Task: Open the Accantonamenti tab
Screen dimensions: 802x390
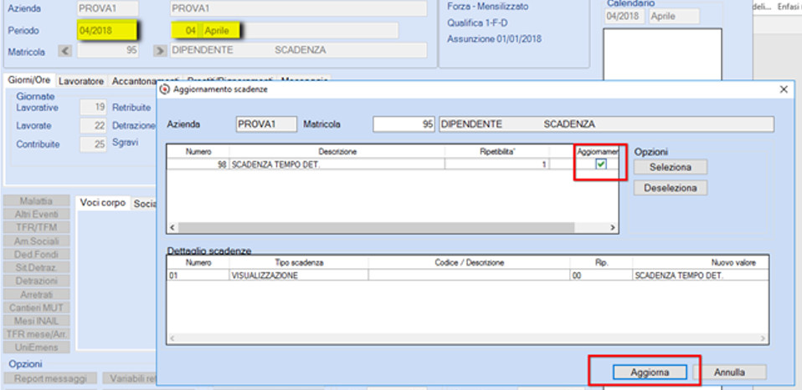Action: [146, 81]
